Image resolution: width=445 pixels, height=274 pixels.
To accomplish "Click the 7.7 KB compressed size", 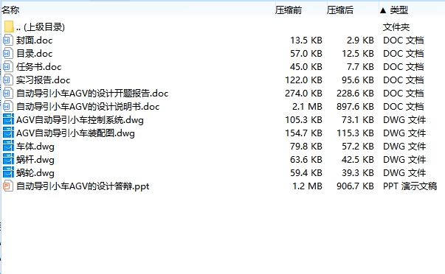I will [x=360, y=67].
